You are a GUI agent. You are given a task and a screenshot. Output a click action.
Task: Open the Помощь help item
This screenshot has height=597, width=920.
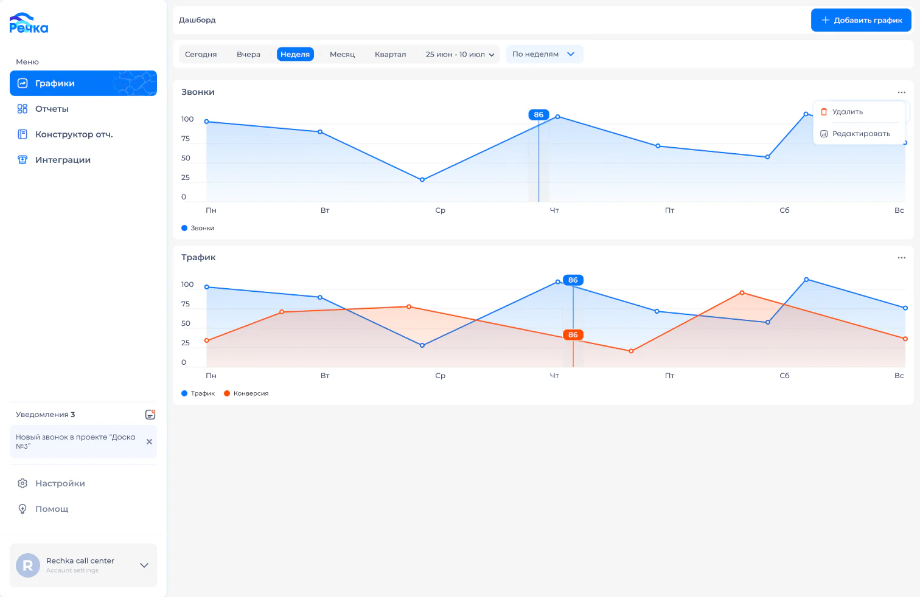click(83, 509)
